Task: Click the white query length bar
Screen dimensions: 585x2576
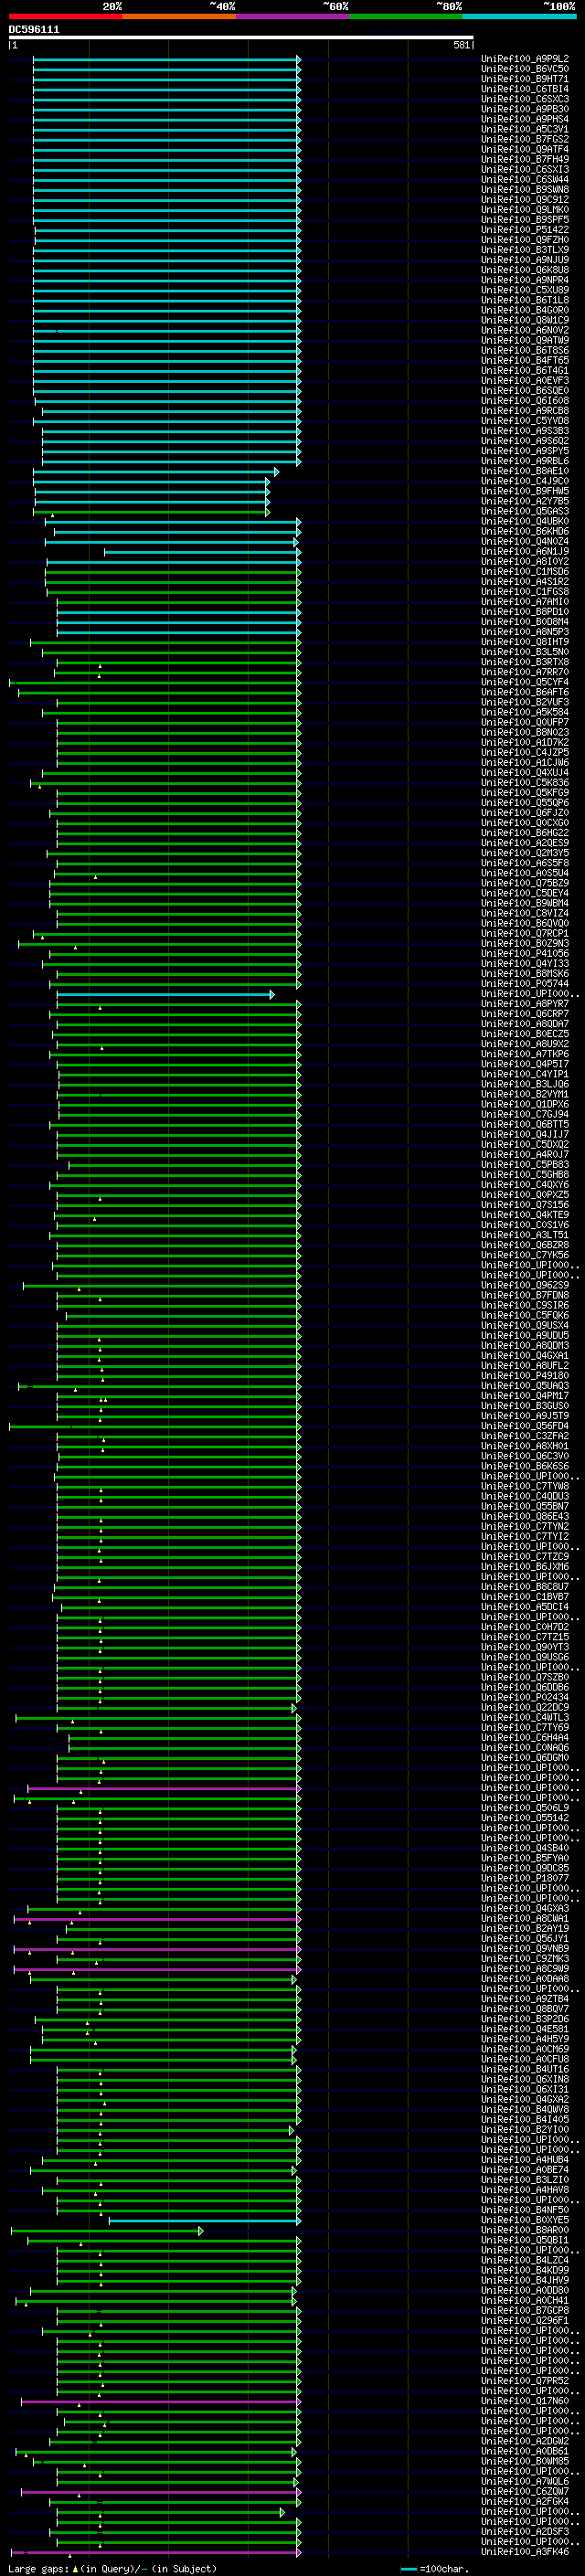Action: [x=241, y=38]
